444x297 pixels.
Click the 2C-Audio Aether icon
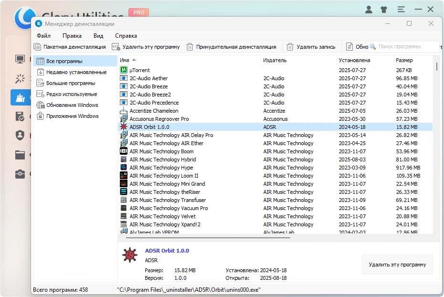(124, 78)
